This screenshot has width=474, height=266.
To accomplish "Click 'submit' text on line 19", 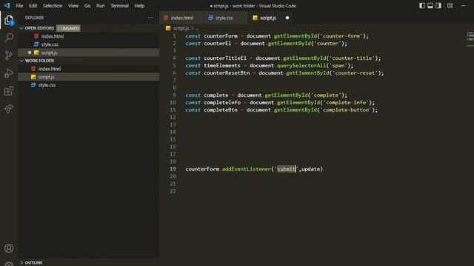I will point(286,169).
